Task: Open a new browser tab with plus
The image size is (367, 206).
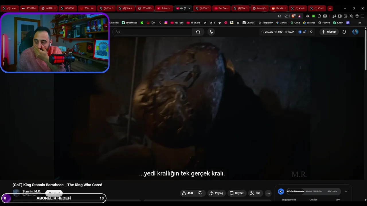Action: coord(330,8)
